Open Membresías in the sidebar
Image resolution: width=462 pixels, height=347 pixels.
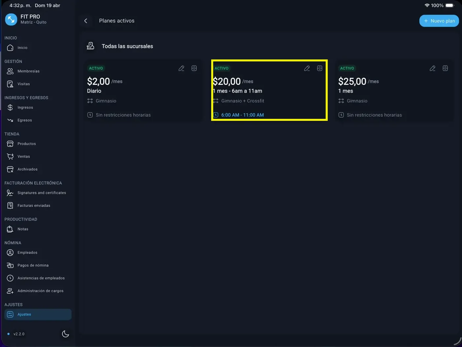[x=28, y=71]
